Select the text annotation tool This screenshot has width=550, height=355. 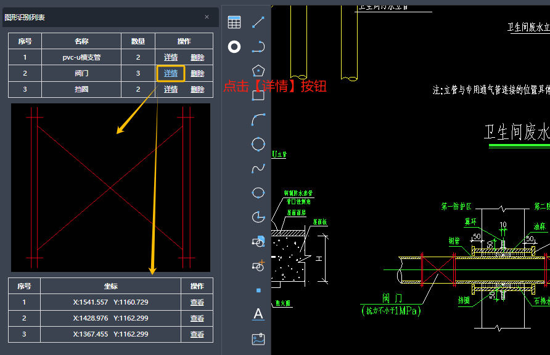tap(258, 314)
